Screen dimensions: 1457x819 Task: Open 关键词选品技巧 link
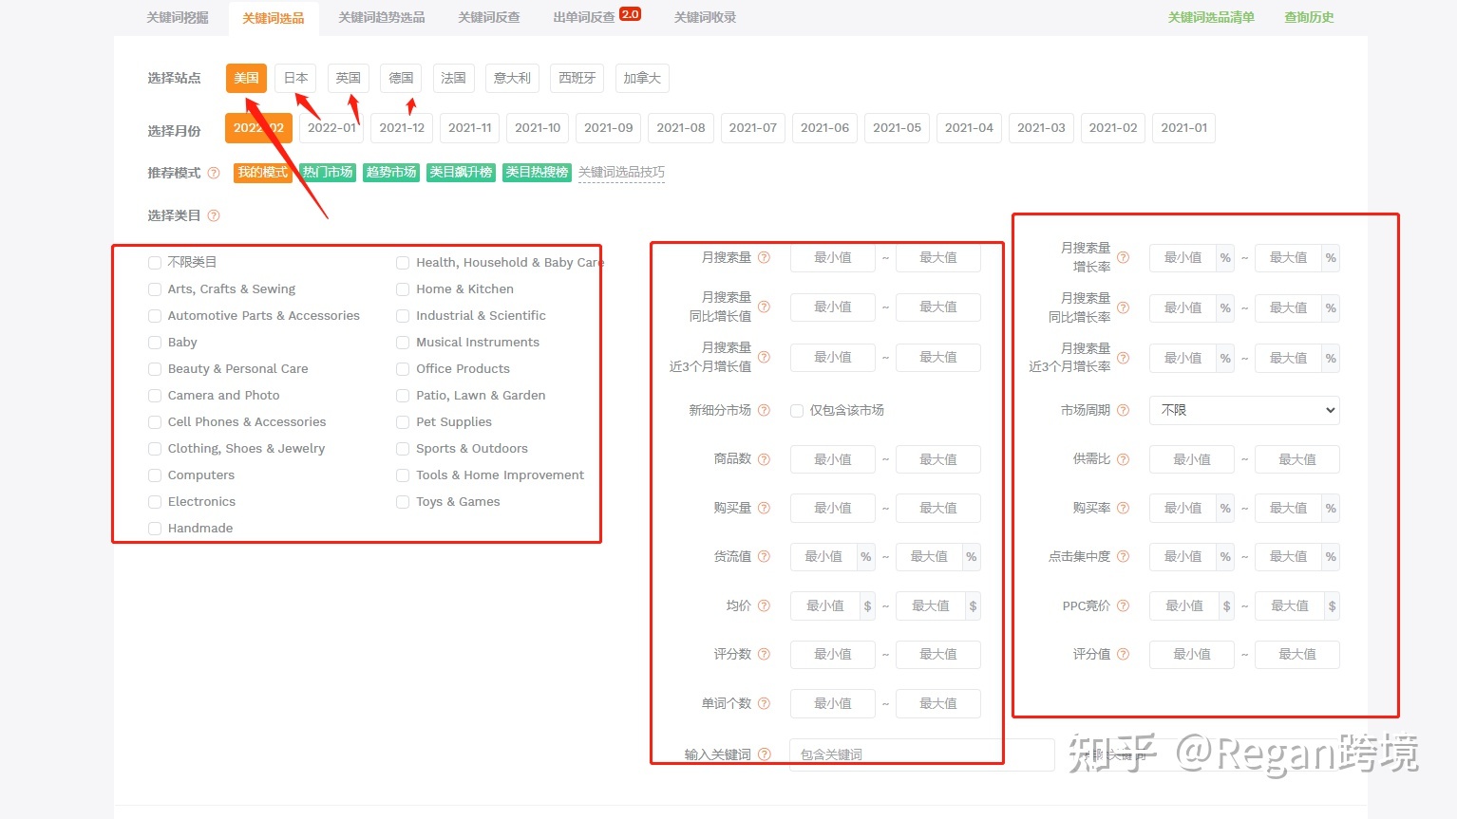coord(621,173)
